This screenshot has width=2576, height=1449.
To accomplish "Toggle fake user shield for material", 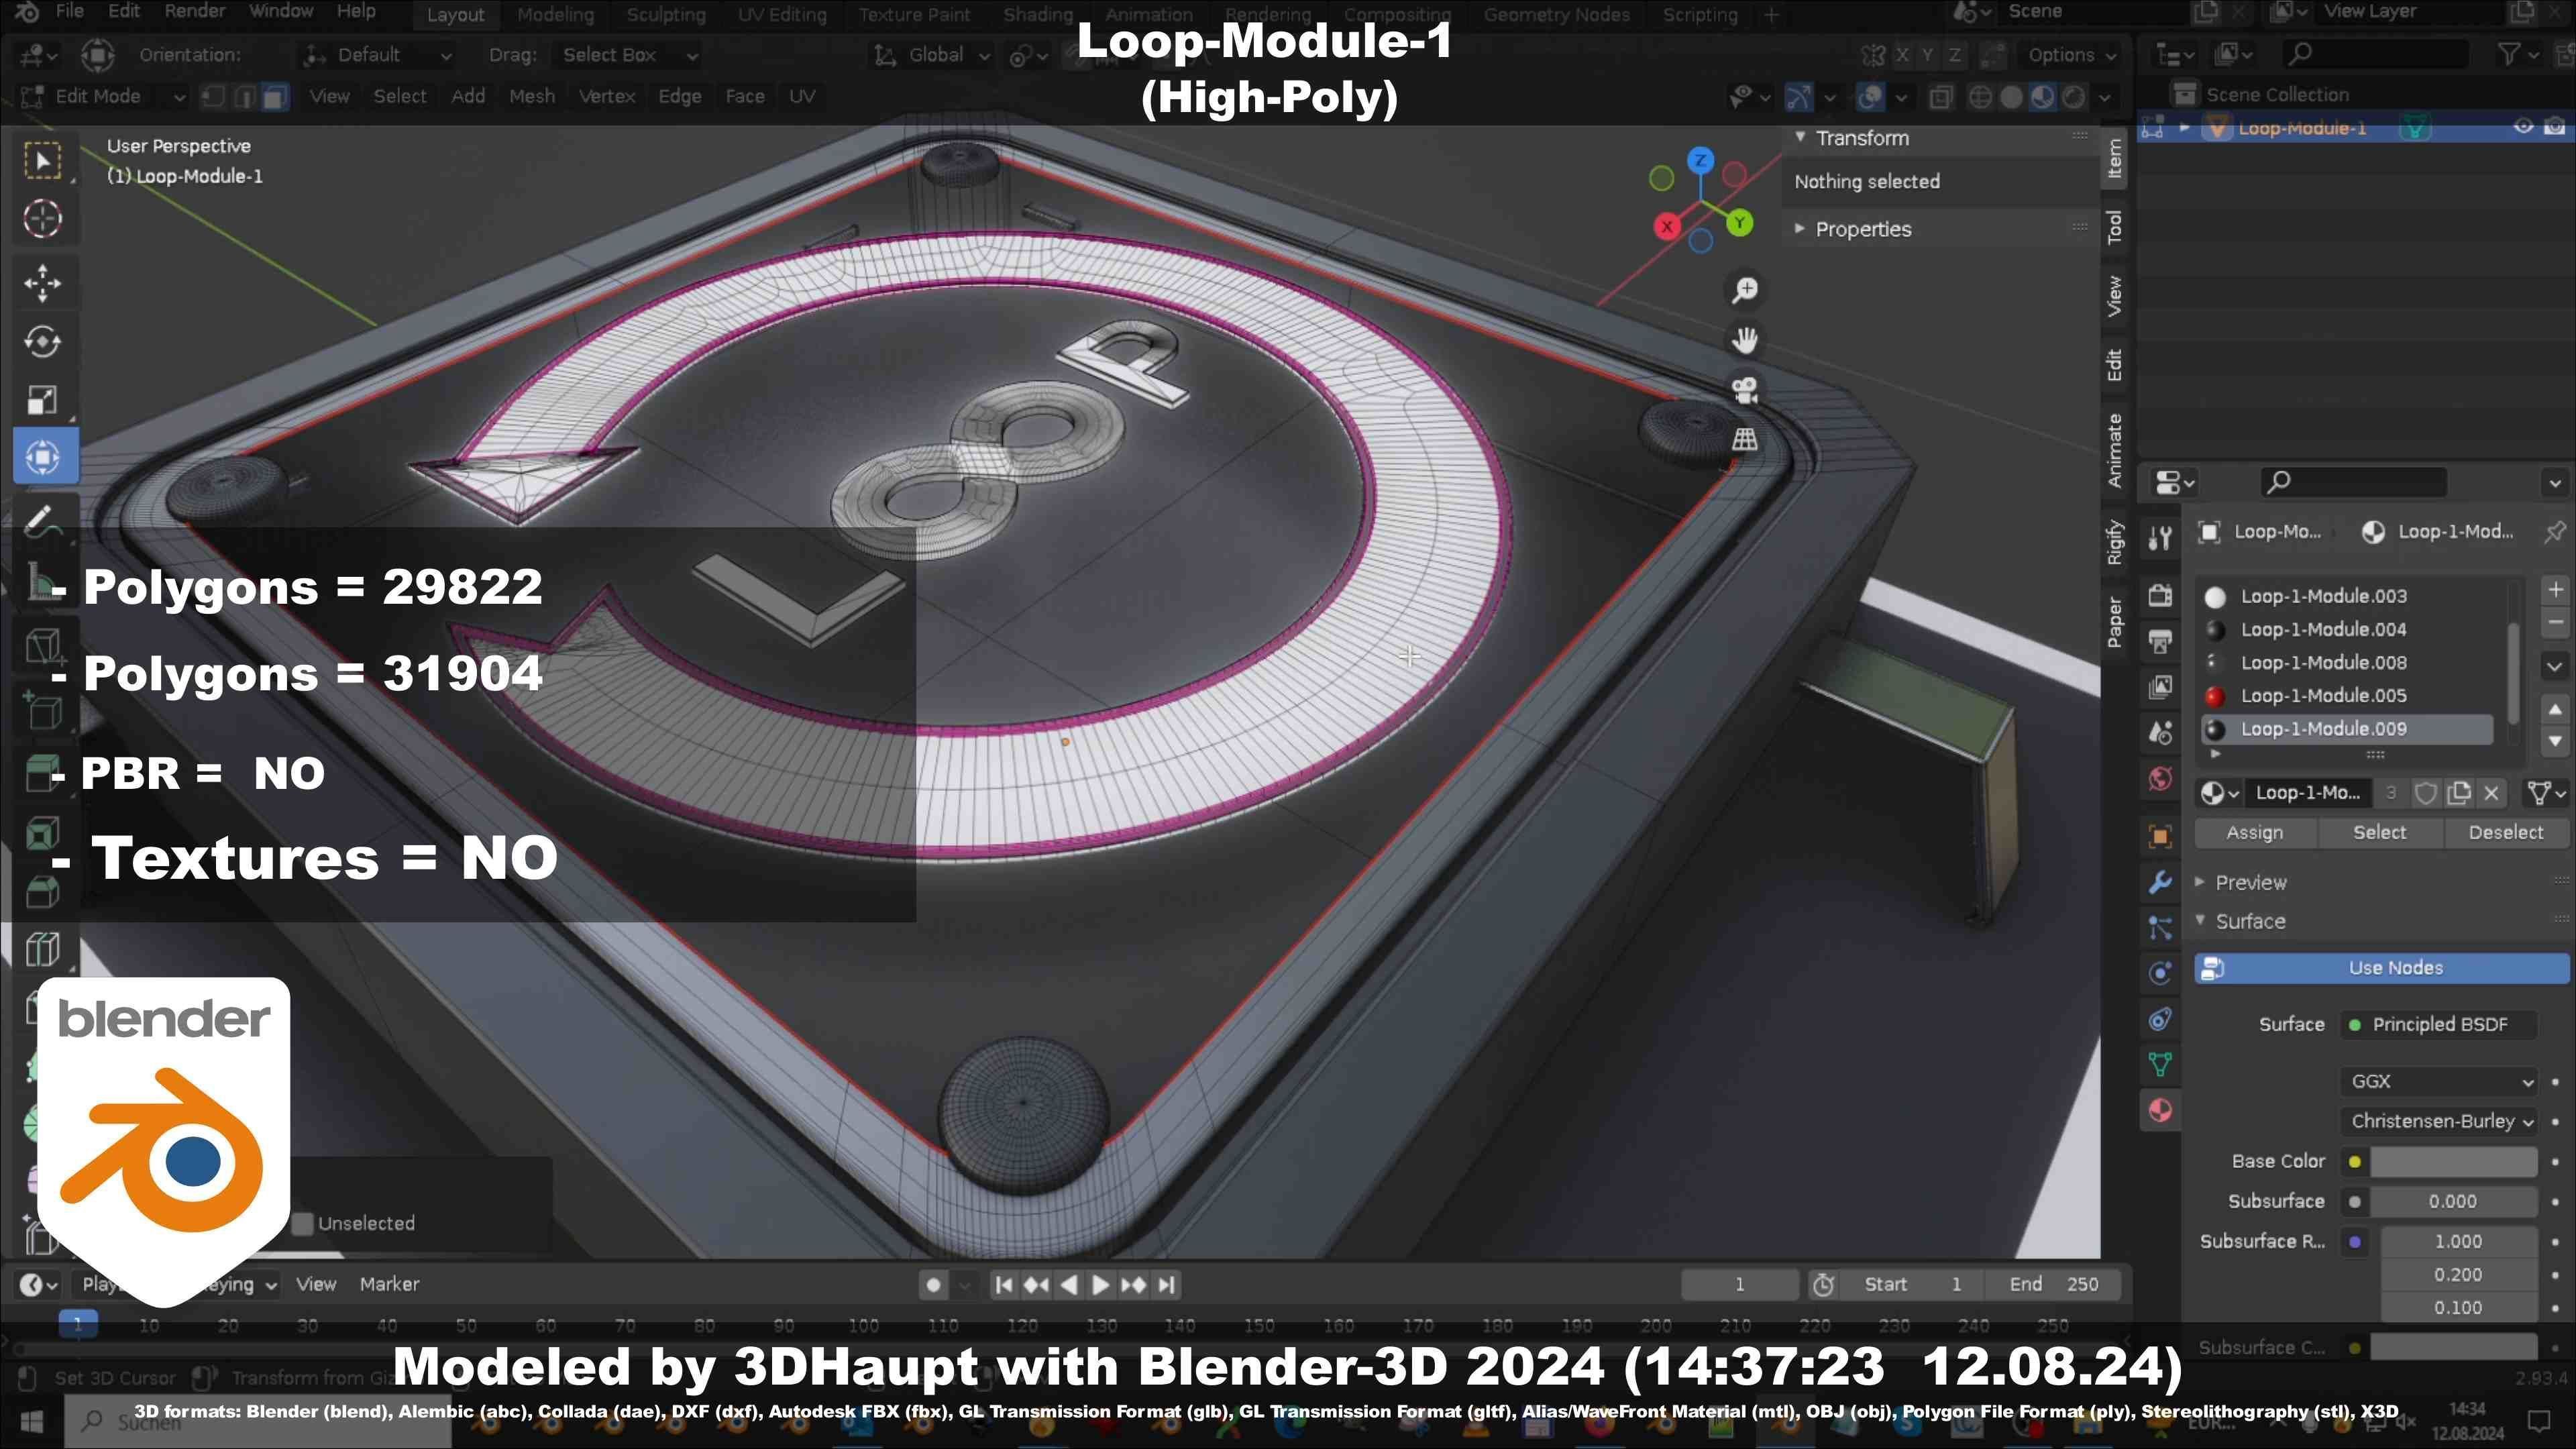I will [x=2425, y=793].
